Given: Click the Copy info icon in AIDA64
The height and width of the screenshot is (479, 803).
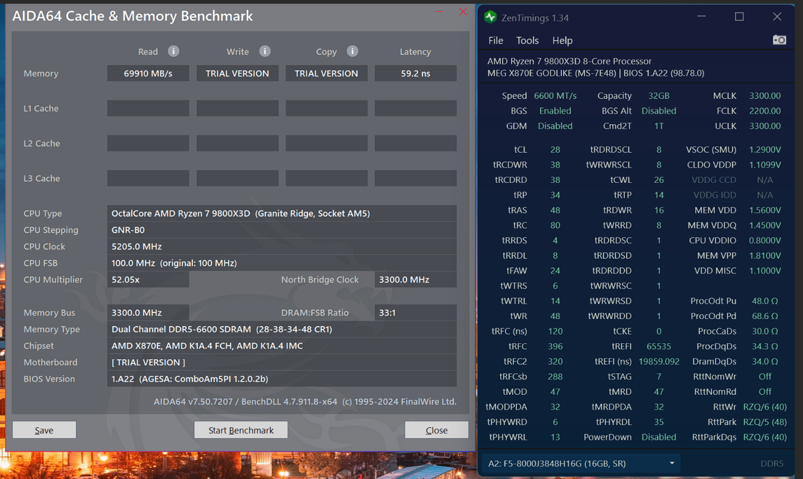Looking at the screenshot, I should pyautogui.click(x=352, y=51).
